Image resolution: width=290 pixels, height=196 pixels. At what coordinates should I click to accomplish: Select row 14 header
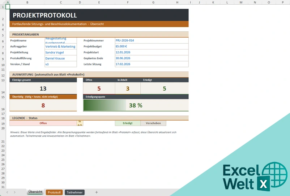point(3,88)
